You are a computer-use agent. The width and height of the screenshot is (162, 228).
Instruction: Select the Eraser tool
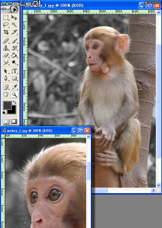6,55
